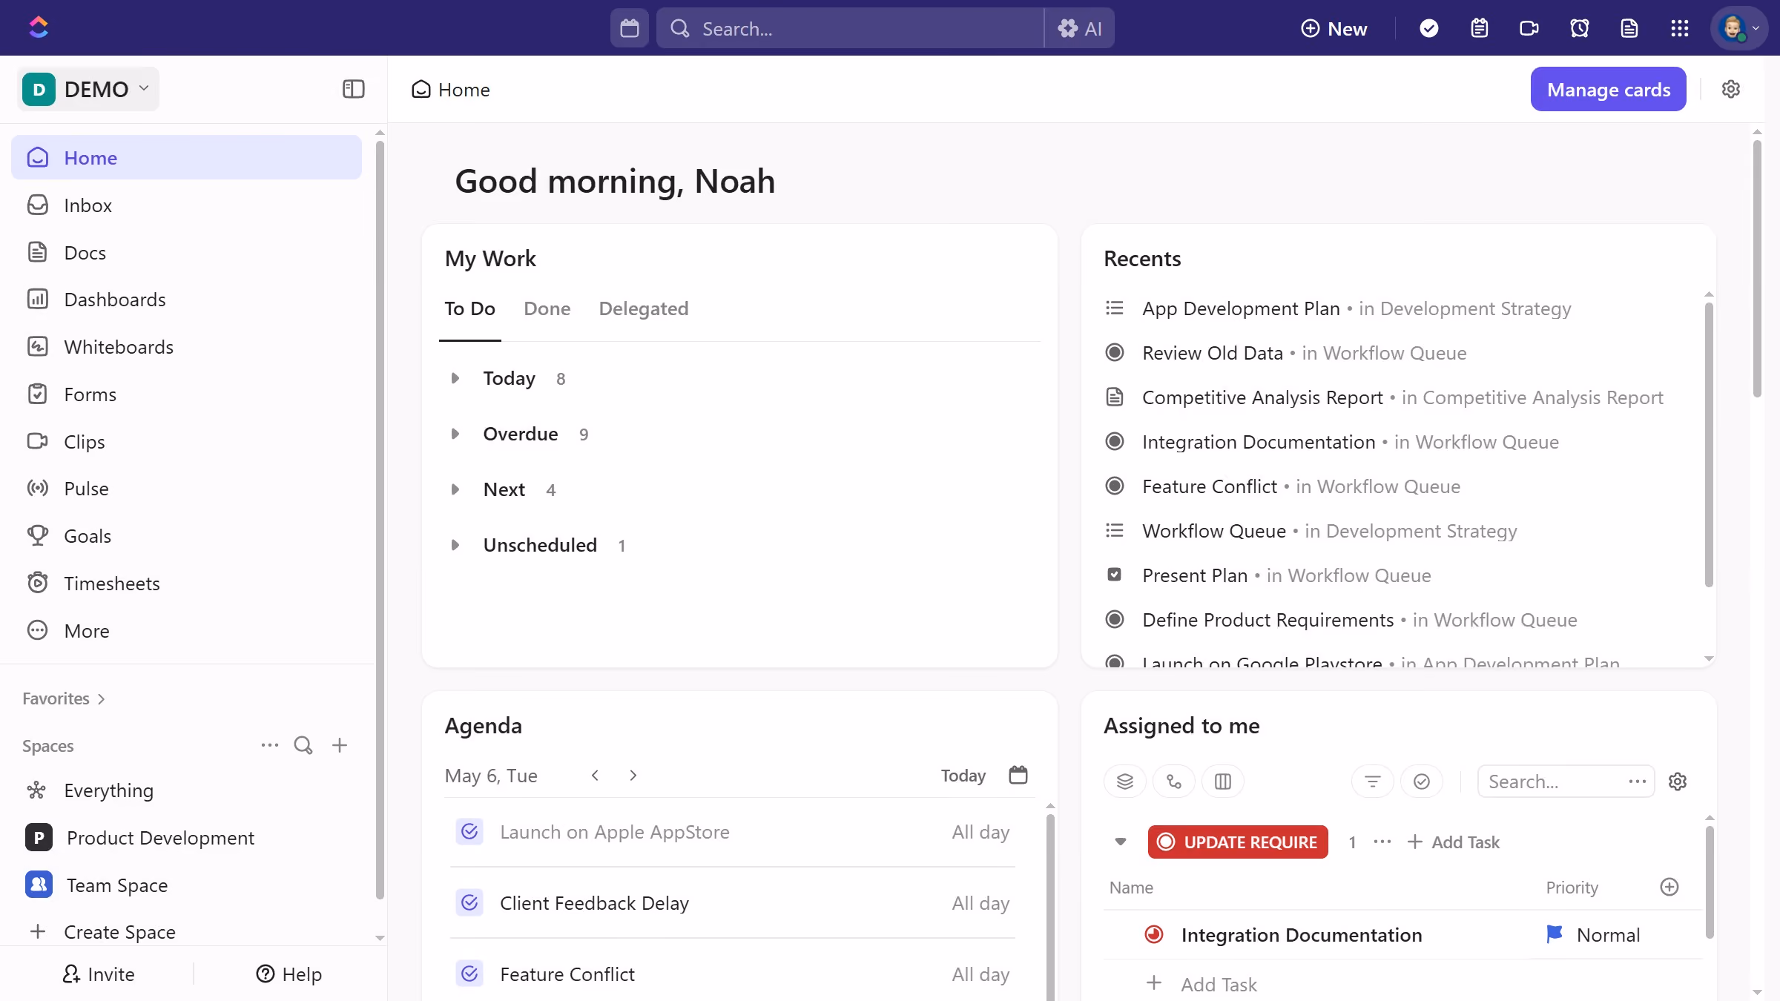Mark Feature Conflict agenda item complete
Image resolution: width=1780 pixels, height=1001 pixels.
click(469, 974)
